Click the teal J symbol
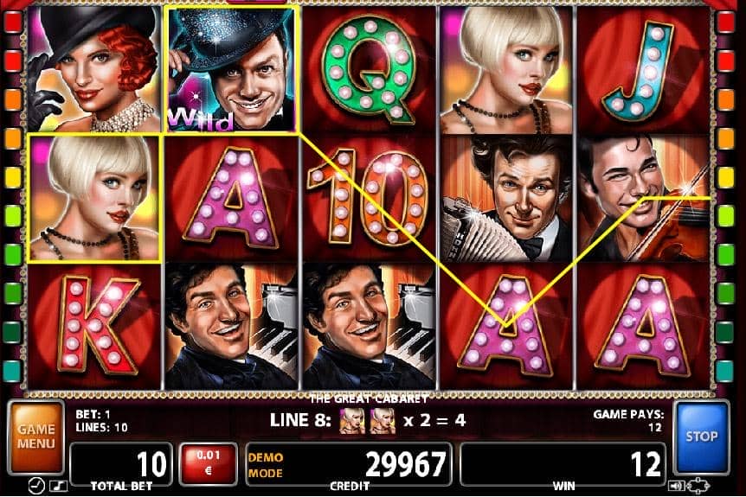This screenshot has width=746, height=497. click(x=644, y=69)
